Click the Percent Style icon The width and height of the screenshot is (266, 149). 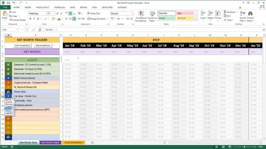118,19
